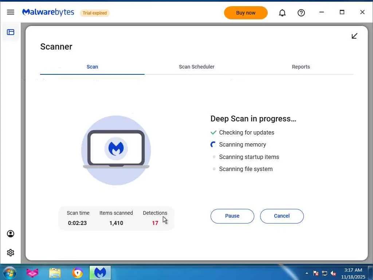This screenshot has width=373, height=280.
Task: Click the 'Items scanned' label
Action: coord(116,213)
